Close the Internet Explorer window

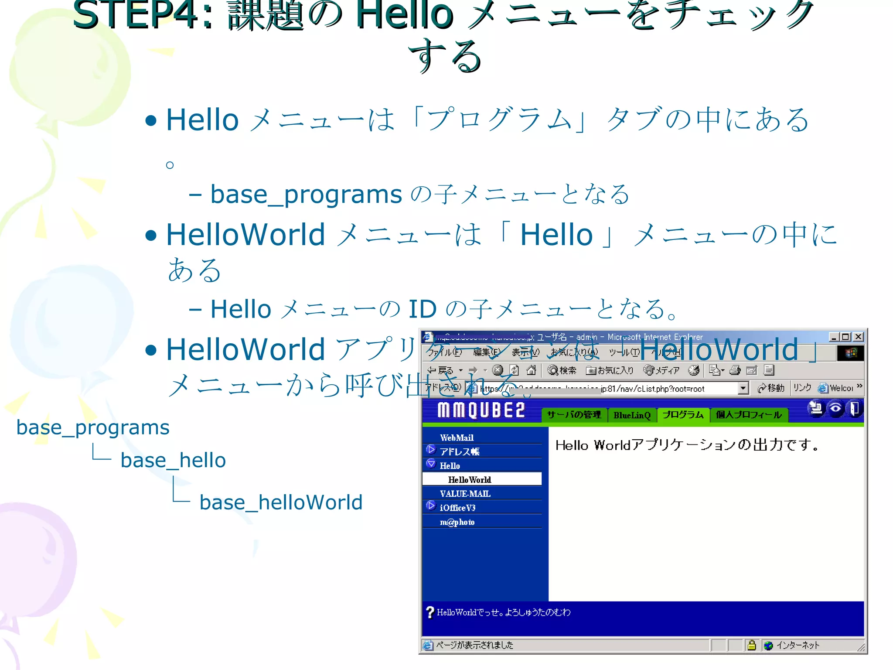tap(858, 337)
